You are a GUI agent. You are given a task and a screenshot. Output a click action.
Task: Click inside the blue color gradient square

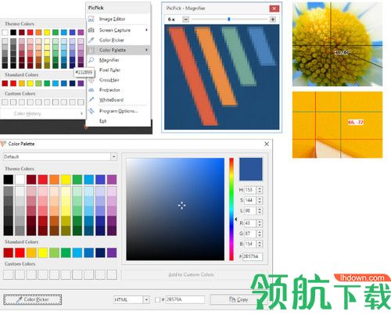pos(175,209)
